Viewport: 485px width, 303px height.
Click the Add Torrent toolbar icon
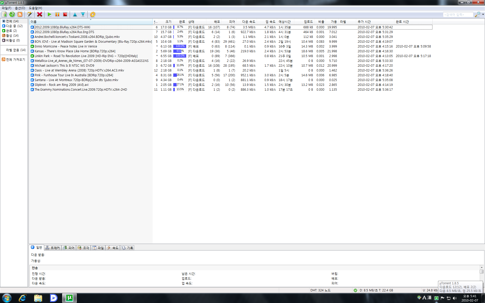[x=5, y=14]
